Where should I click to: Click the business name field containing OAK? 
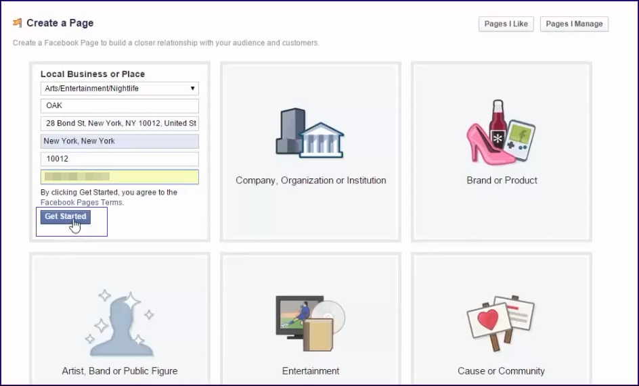pos(119,106)
